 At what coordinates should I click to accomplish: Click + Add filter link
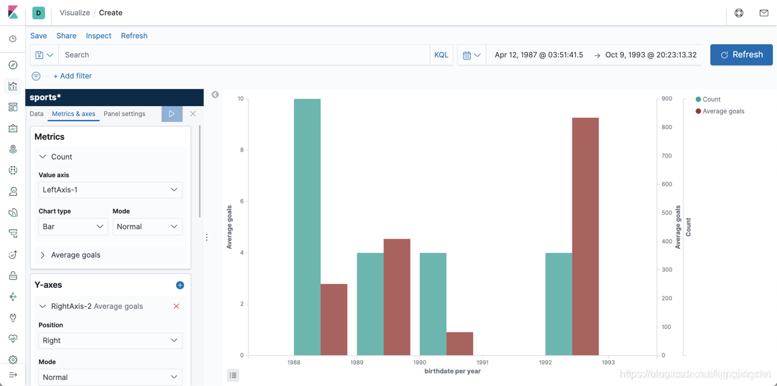tap(72, 76)
